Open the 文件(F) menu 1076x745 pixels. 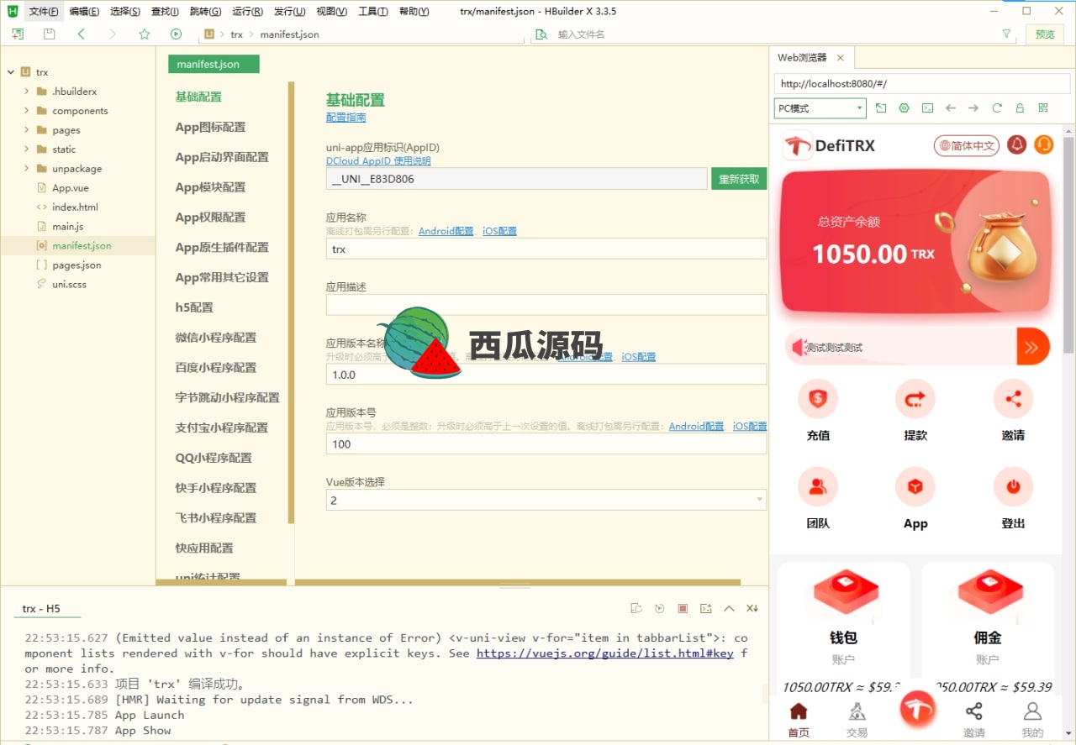tap(44, 11)
